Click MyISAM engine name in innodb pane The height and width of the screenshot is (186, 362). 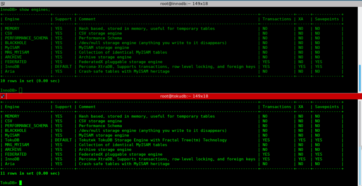coord(12,48)
